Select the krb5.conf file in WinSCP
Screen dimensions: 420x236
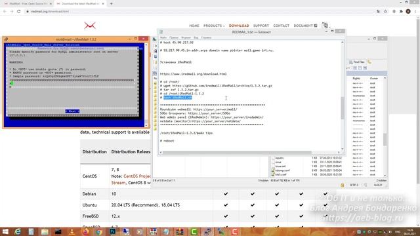click(x=281, y=174)
